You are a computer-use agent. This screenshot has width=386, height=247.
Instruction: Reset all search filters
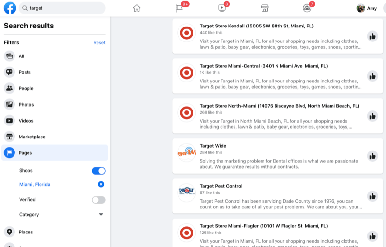click(99, 42)
